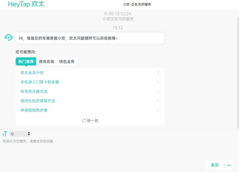
Task: Click the greeting message bubble from 小欢
Action: click(90, 38)
